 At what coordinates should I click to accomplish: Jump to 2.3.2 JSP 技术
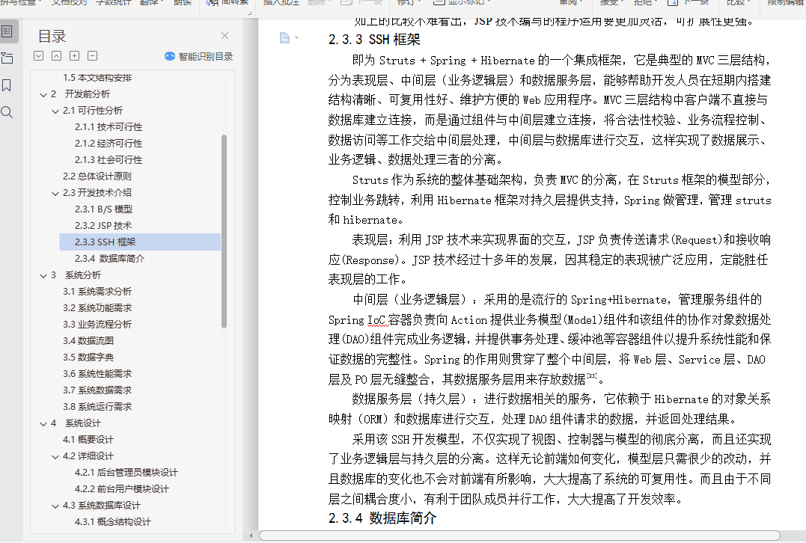click(x=103, y=226)
